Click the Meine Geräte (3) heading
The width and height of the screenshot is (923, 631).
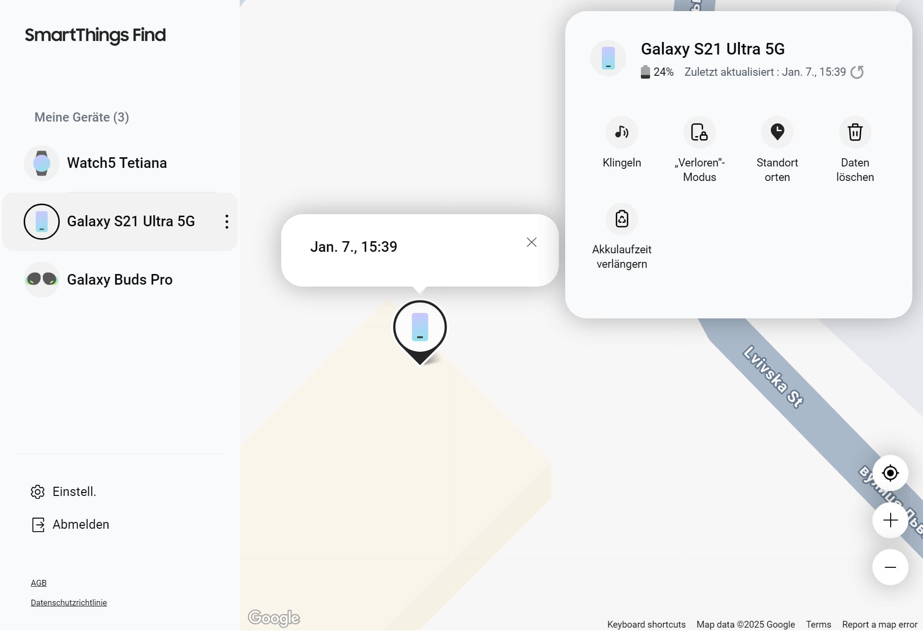tap(81, 117)
